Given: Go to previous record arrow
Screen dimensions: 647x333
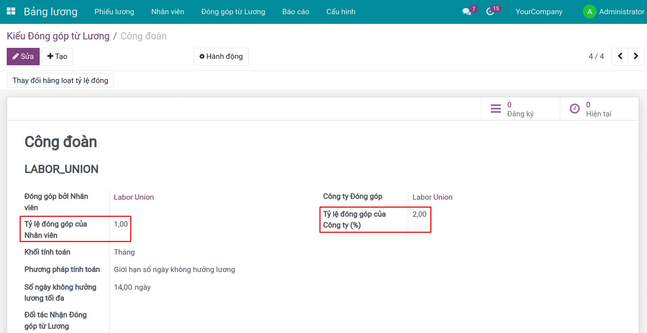Looking at the screenshot, I should [x=620, y=56].
